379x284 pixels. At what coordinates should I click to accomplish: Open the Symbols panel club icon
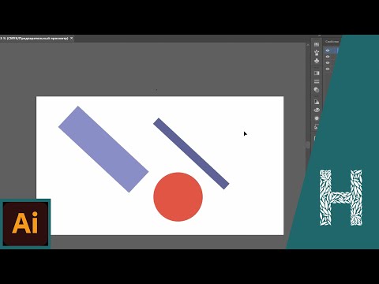tap(317, 61)
